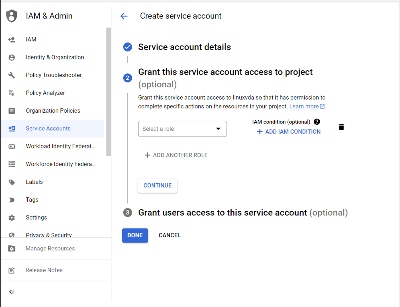Go back with the blue arrow
400x307 pixels.
tap(124, 16)
